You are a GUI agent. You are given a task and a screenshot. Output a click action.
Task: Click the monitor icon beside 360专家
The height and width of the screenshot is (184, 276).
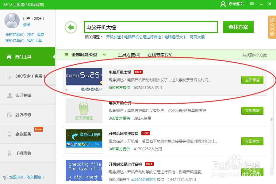(x=10, y=76)
